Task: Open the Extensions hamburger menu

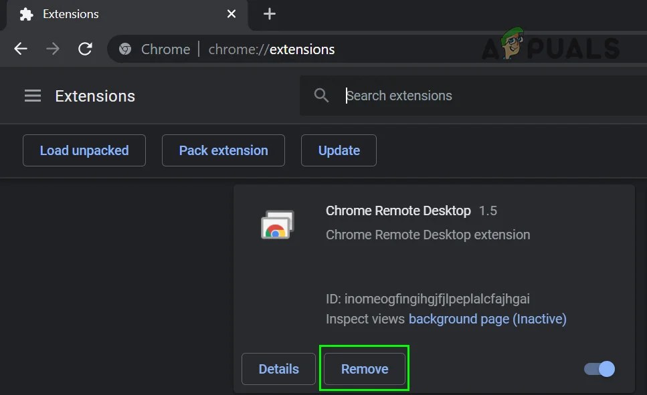Action: 33,96
